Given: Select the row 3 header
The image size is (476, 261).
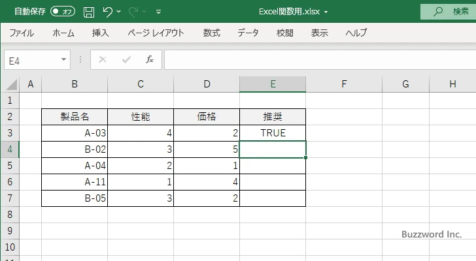Looking at the screenshot, I should [9, 133].
